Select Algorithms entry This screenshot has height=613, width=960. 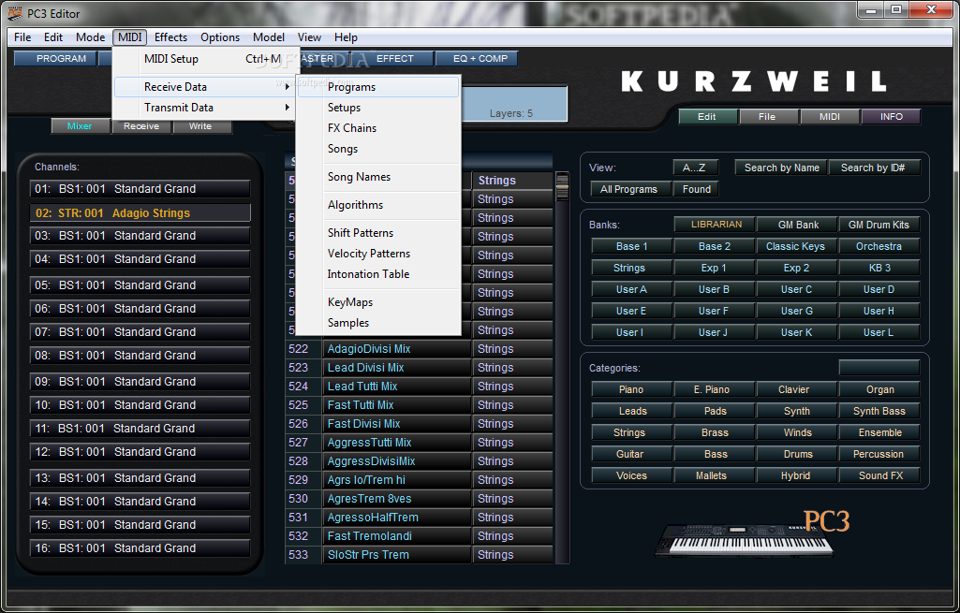click(378, 205)
